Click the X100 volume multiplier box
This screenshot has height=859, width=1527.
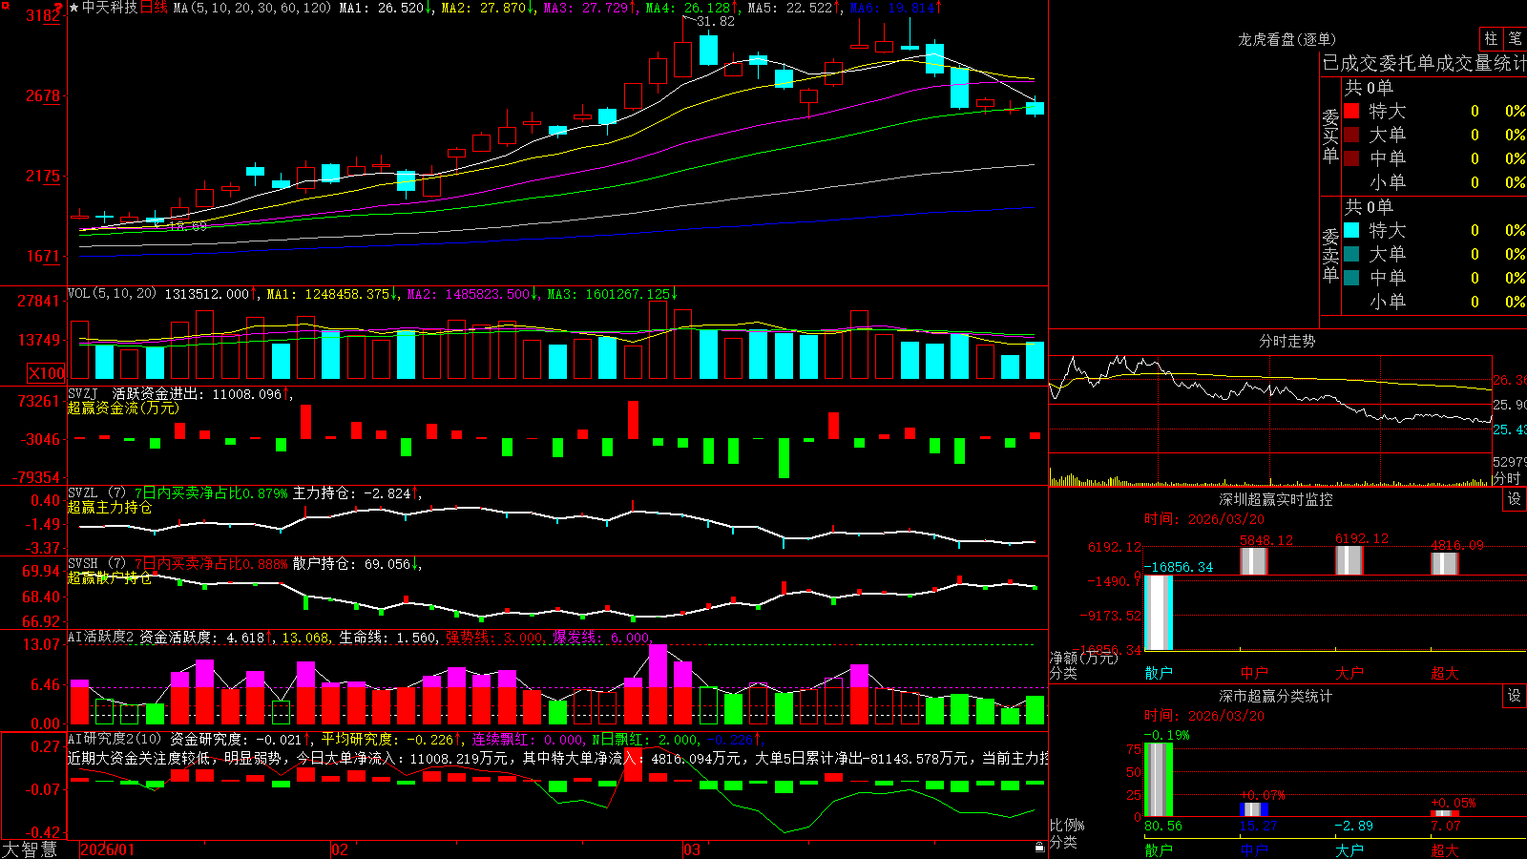coord(46,373)
